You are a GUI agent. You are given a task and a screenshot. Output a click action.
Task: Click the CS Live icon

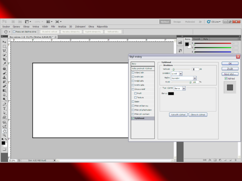[x=209, y=22]
